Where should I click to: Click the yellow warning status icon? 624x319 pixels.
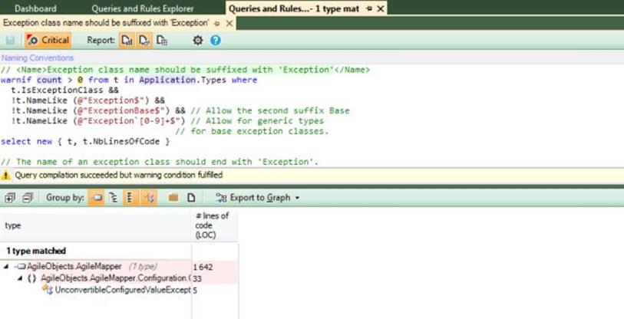(x=5, y=175)
